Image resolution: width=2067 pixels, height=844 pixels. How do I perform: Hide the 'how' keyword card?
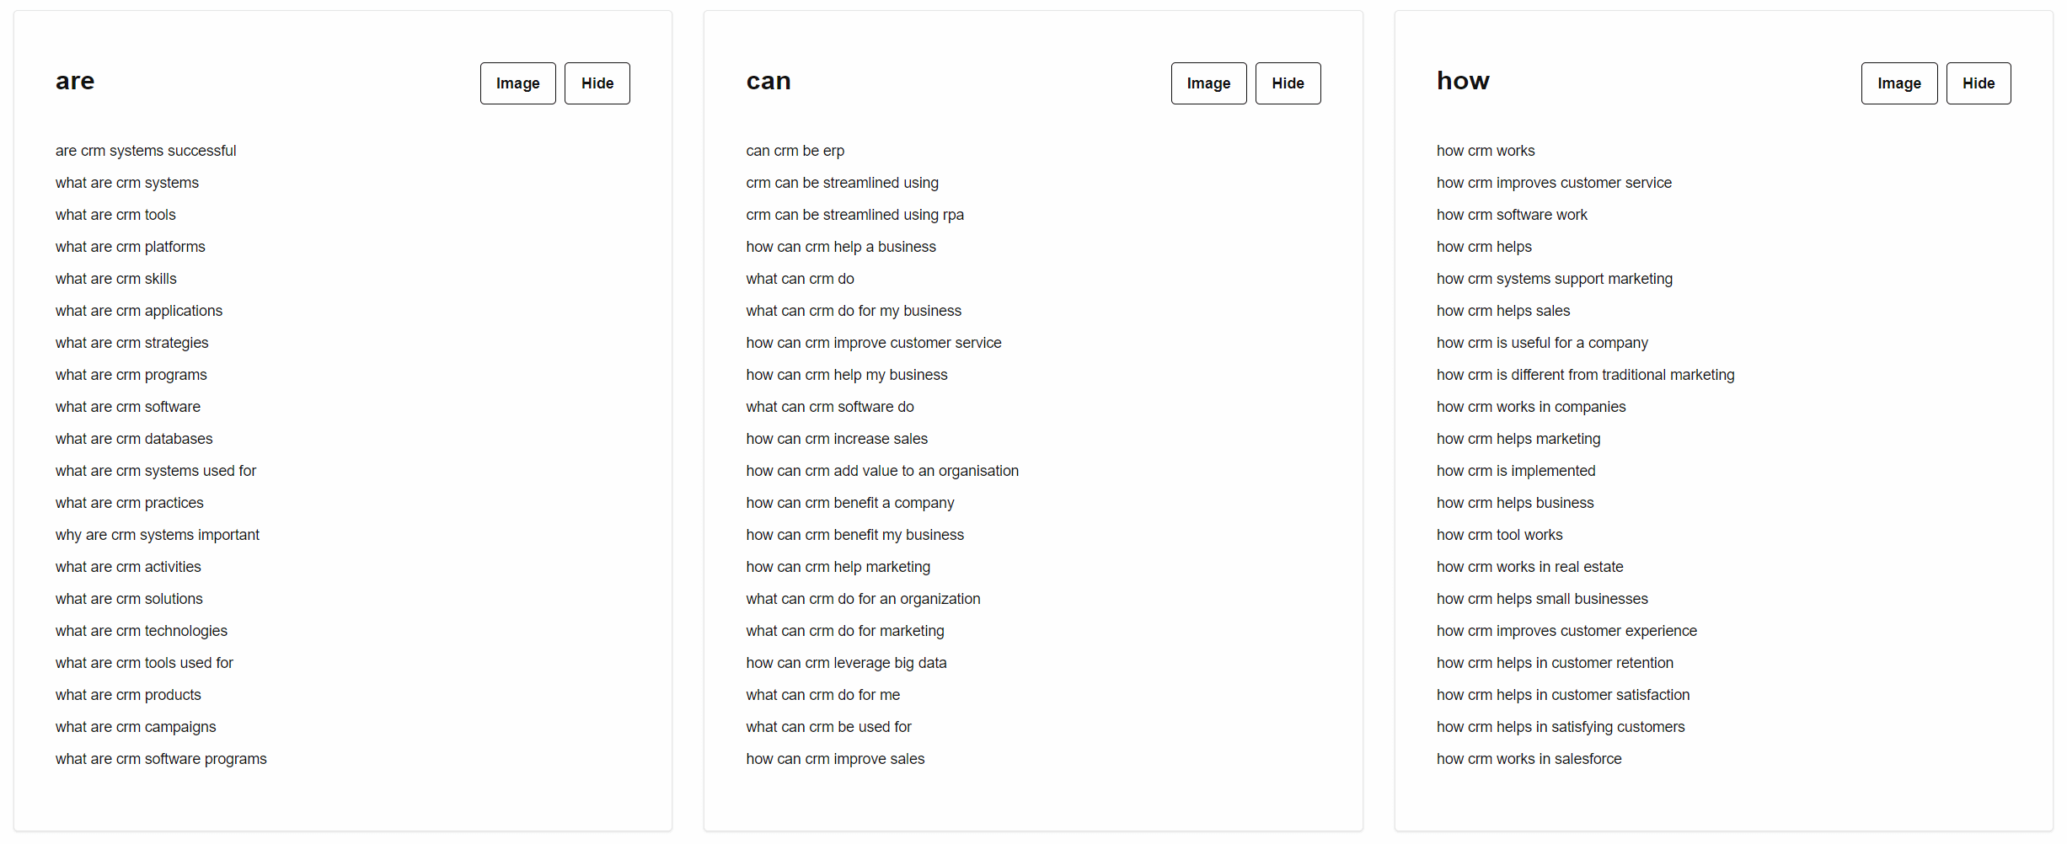tap(1979, 83)
